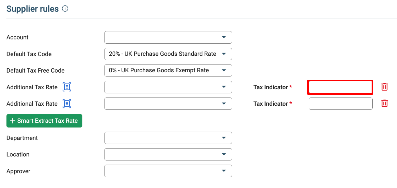Click the Supplier rules info icon
Screen dimensions: 397x188
click(65, 9)
